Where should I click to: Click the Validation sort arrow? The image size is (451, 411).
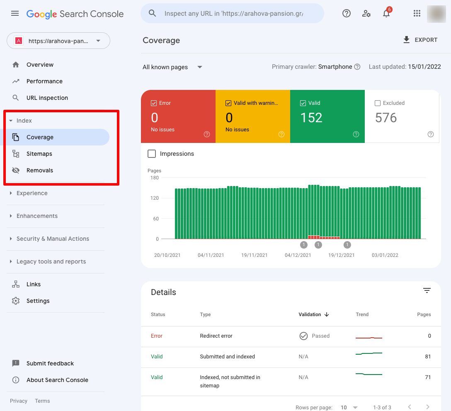coord(327,314)
